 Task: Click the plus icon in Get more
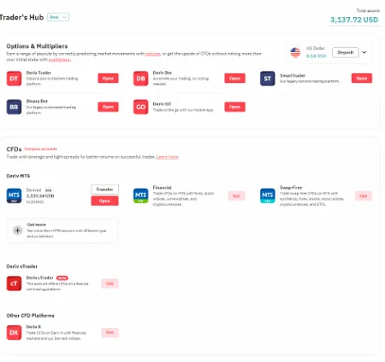point(18,231)
